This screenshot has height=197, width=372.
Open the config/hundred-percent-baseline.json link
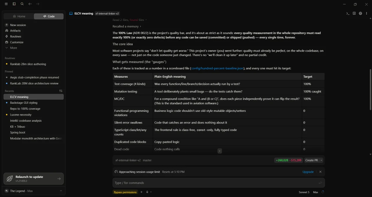[x=217, y=68]
